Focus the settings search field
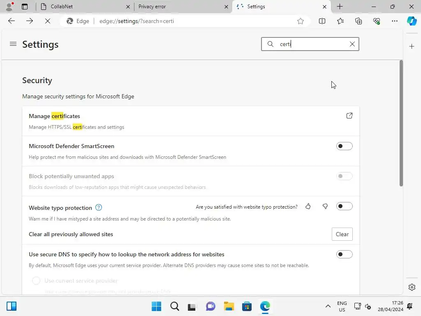This screenshot has width=421, height=316. click(x=310, y=44)
